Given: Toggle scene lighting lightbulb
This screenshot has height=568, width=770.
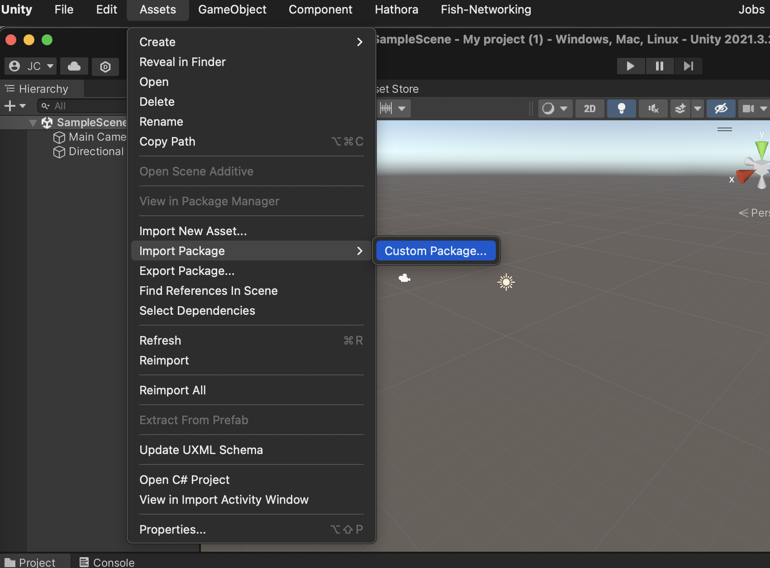Looking at the screenshot, I should point(622,109).
